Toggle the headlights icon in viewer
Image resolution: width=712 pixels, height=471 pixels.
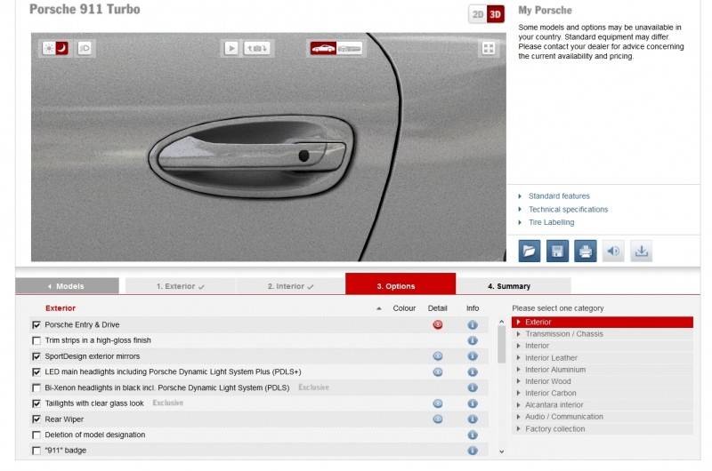(x=85, y=48)
